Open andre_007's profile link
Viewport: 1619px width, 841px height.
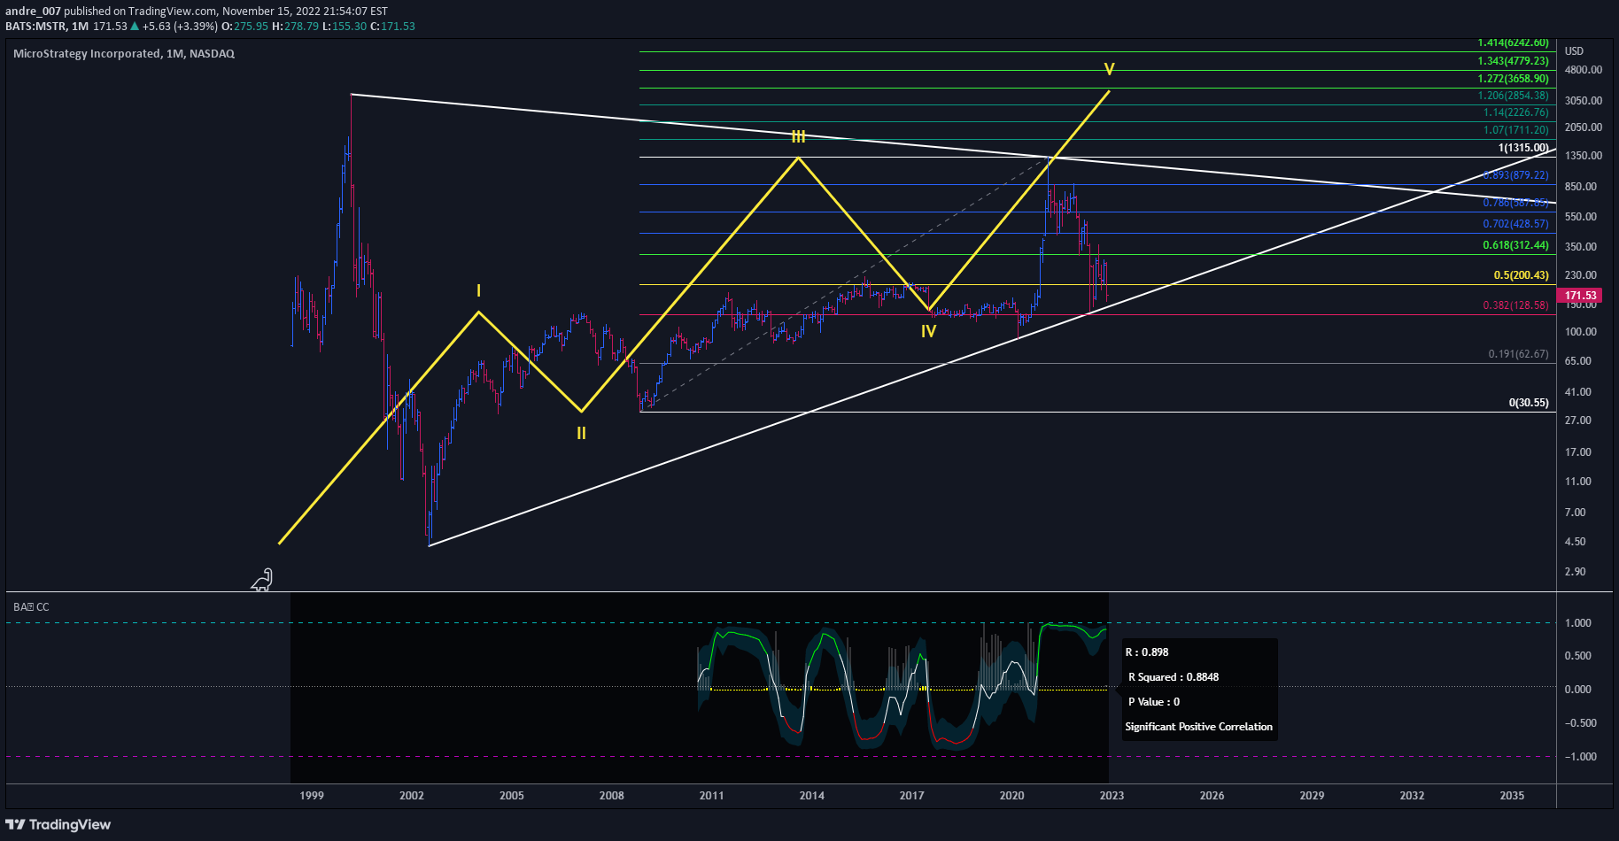(35, 11)
